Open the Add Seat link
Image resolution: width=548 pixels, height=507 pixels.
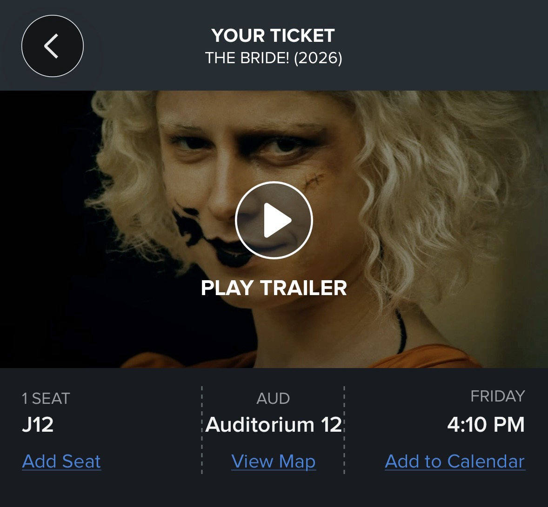[61, 461]
